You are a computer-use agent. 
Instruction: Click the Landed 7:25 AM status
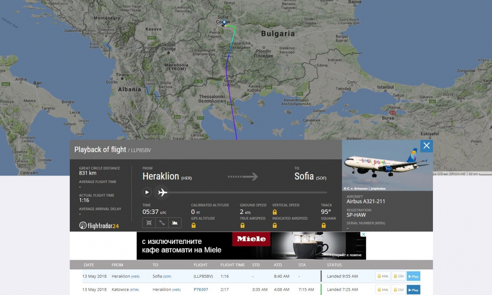tap(342, 290)
